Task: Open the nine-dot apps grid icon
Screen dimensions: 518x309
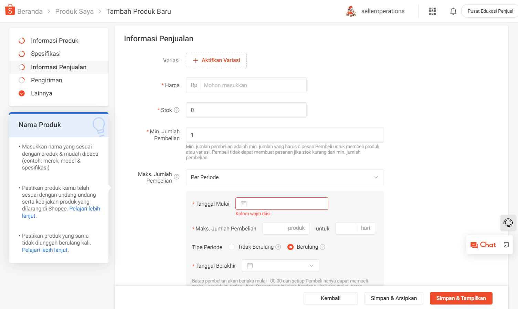Action: (432, 11)
